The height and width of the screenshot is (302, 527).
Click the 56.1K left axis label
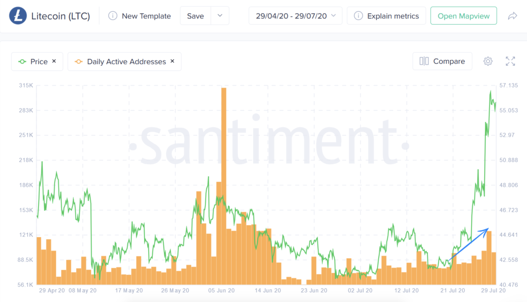25,285
